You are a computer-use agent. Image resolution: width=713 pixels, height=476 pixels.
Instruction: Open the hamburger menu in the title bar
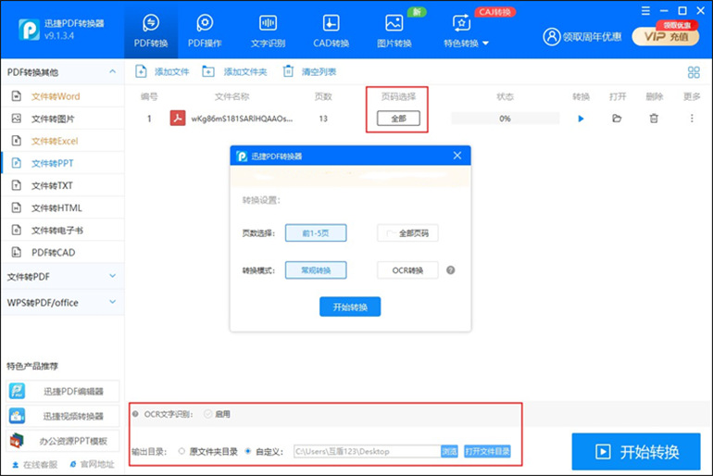click(645, 10)
